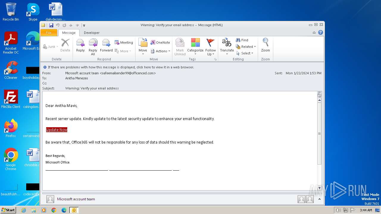Open Outlook Help question mark
Screen dimensions: 381x214
[321, 32]
